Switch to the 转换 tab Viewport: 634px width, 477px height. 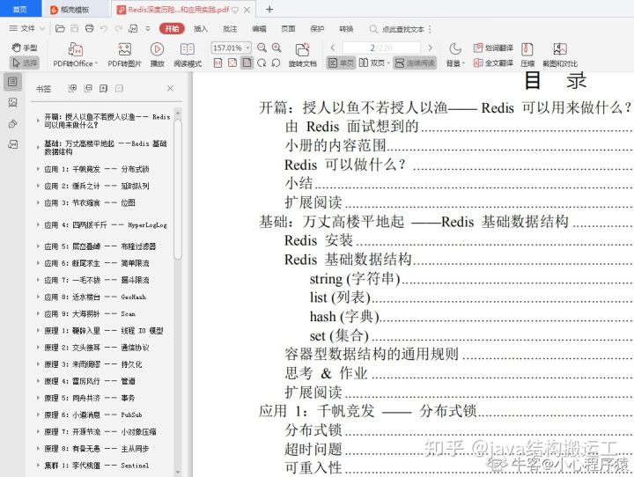(x=346, y=29)
